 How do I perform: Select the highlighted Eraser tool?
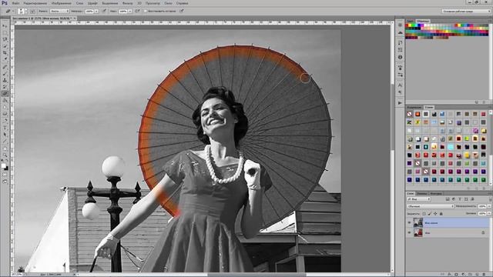[x=5, y=93]
